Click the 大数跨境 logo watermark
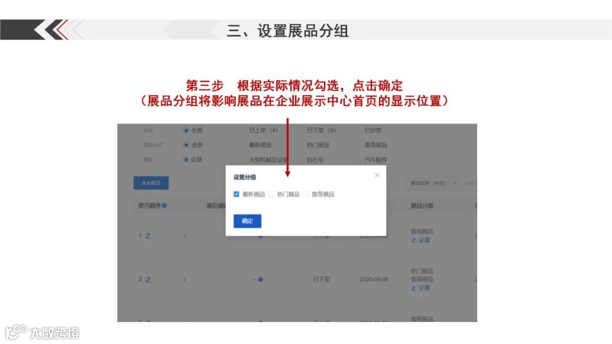 [x=42, y=332]
